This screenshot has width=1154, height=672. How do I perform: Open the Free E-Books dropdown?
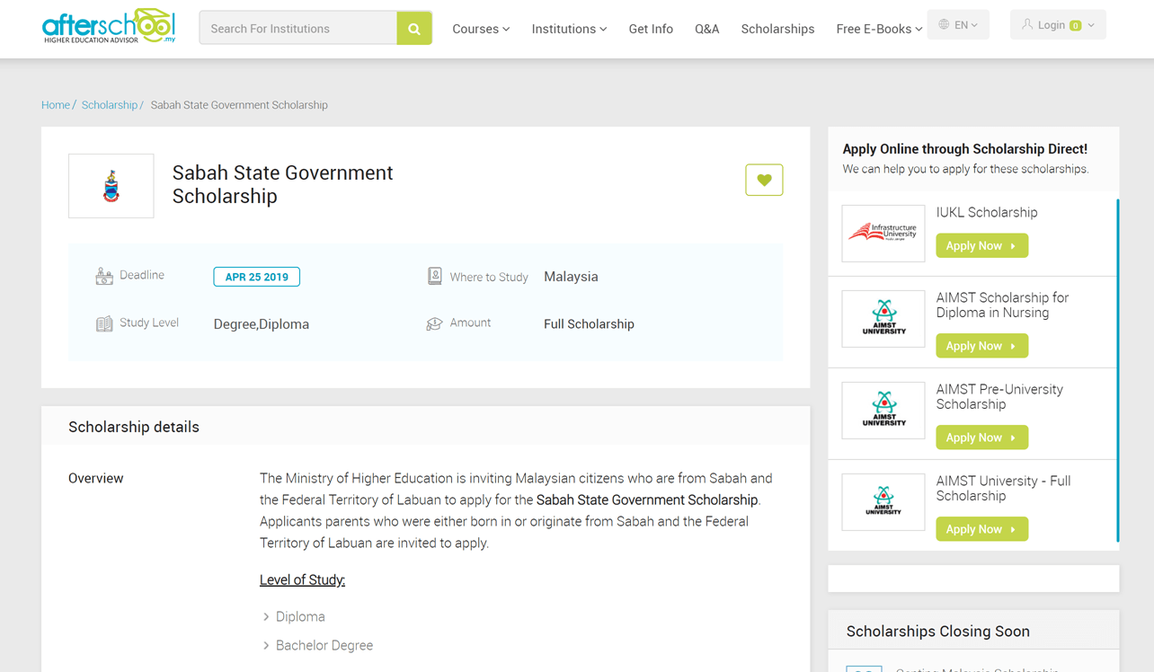click(x=878, y=29)
